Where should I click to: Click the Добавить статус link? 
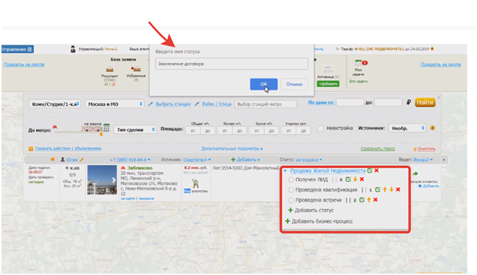click(311, 210)
